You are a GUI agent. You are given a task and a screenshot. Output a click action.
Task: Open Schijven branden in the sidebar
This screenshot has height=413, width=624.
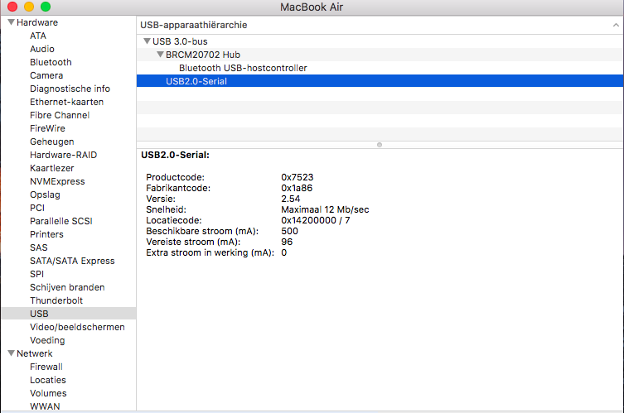click(67, 287)
